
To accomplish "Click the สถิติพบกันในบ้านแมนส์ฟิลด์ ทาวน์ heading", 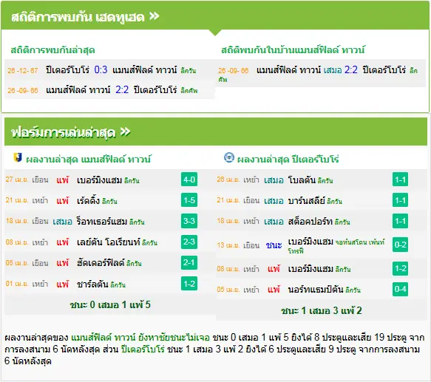I will pos(293,50).
